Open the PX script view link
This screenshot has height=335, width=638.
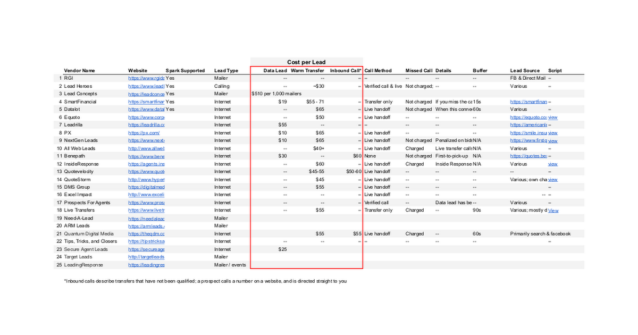[553, 133]
